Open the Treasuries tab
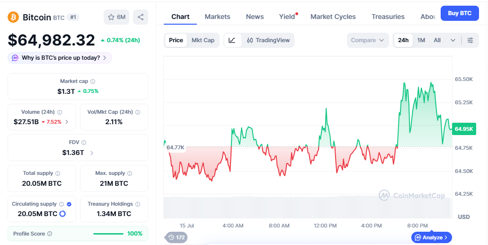Viewport: 488px width, 245px height. pos(388,17)
